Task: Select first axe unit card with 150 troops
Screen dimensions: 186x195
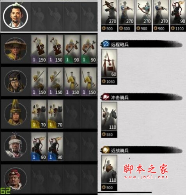Action: tap(39, 49)
